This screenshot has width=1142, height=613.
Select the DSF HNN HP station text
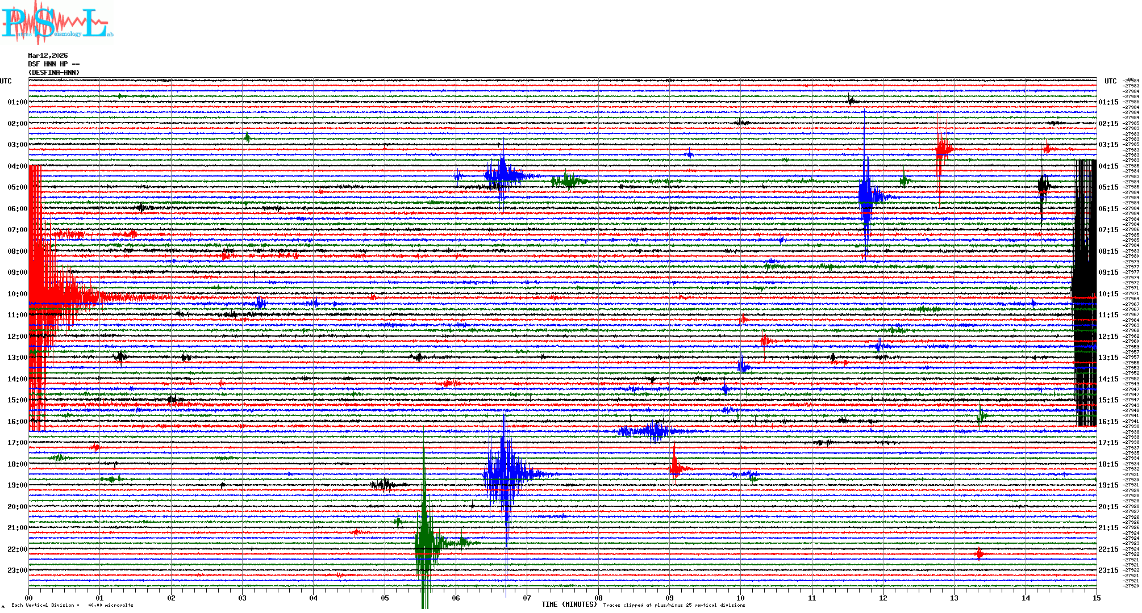point(53,64)
